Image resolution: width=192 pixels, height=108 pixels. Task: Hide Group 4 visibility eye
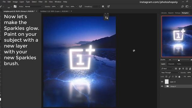[x=162, y=86]
